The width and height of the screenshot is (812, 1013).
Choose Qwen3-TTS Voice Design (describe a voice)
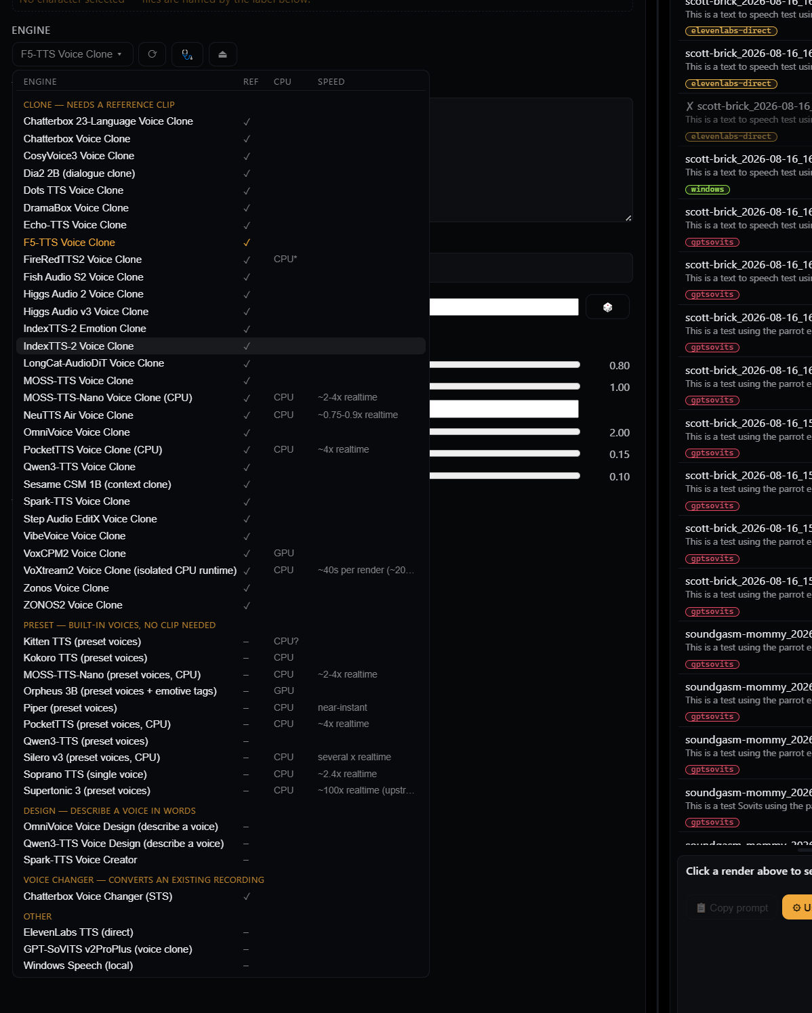click(221, 844)
